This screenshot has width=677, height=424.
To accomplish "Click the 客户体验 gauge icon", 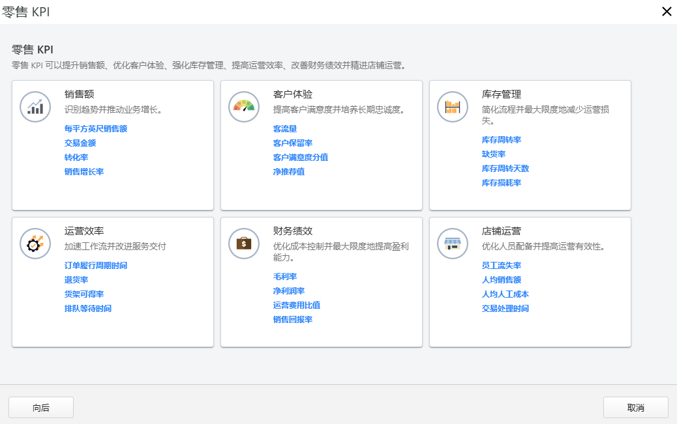I will coord(243,106).
